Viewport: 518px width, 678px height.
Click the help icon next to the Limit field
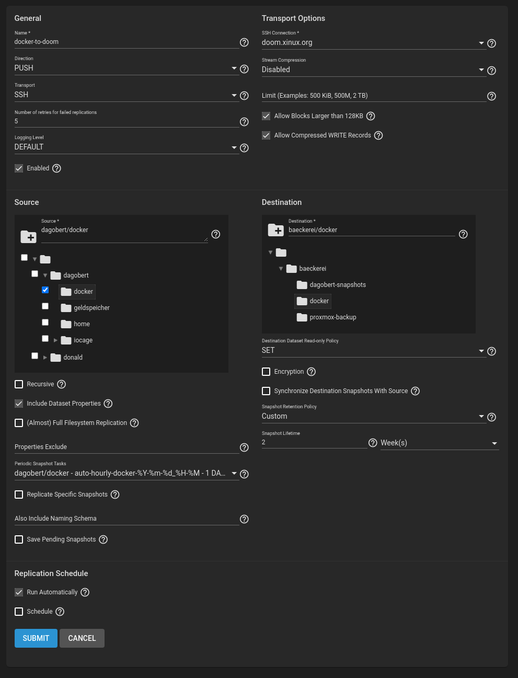click(x=491, y=96)
